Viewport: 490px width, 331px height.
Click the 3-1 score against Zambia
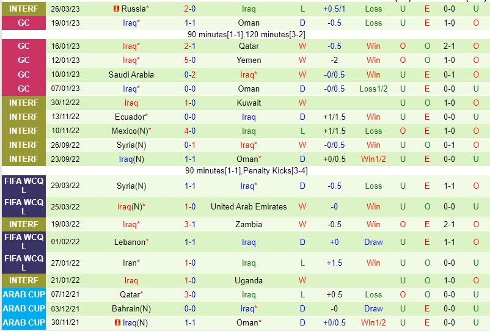point(190,224)
